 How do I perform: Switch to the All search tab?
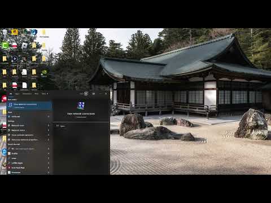11,94
